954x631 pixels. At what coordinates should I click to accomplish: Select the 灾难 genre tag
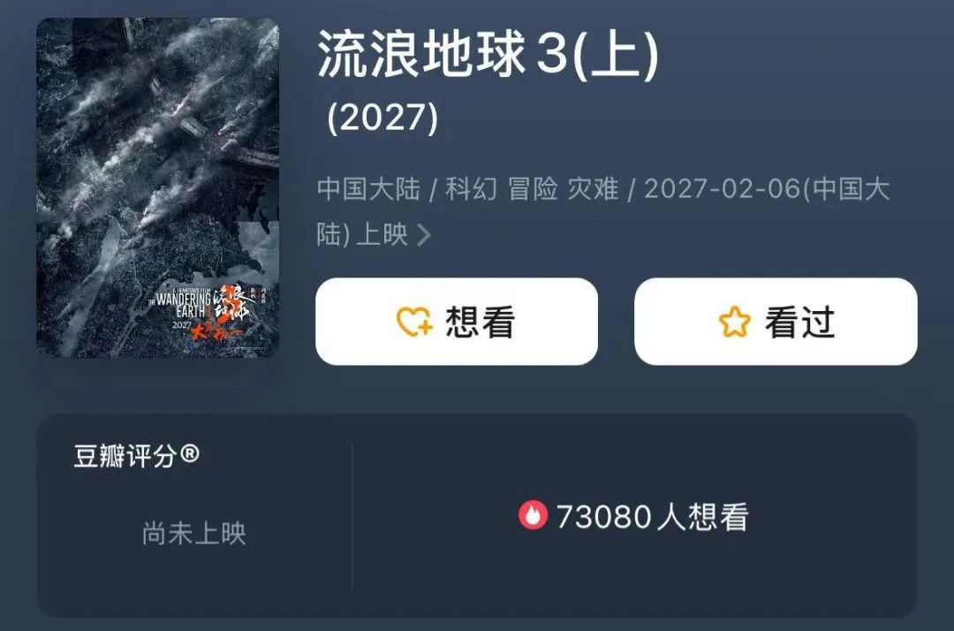tap(593, 188)
